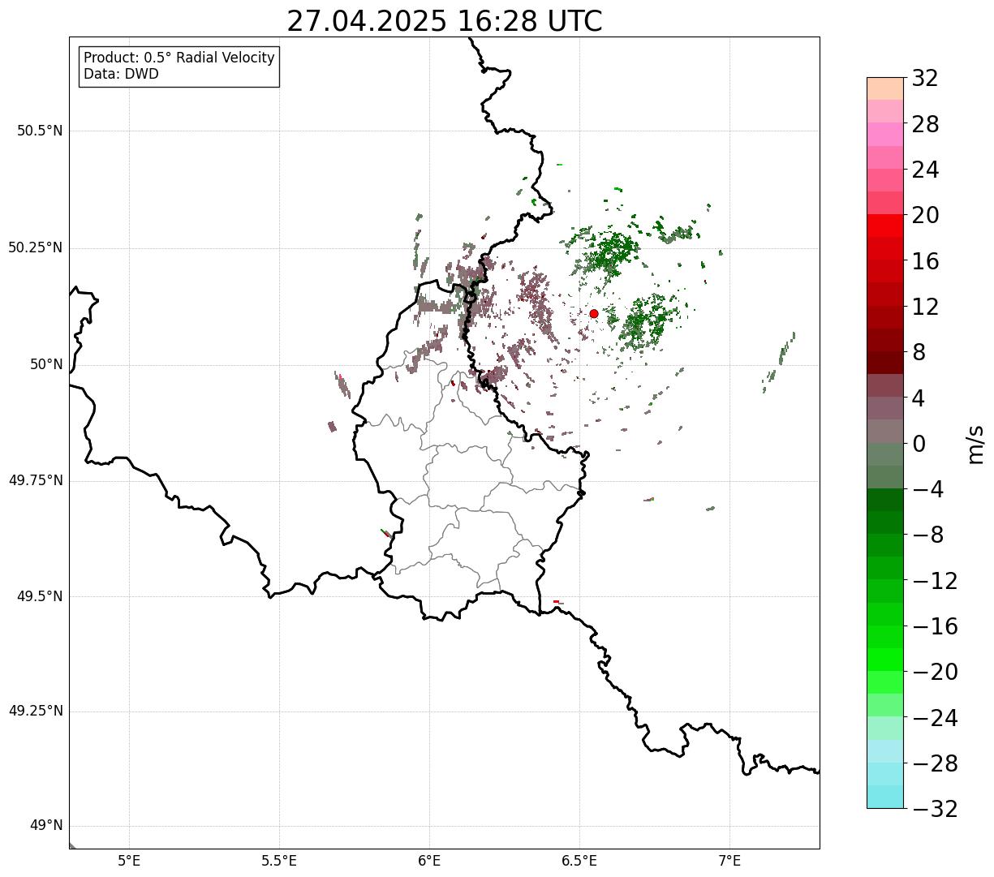Click the 49.5°N latitude label

40,596
